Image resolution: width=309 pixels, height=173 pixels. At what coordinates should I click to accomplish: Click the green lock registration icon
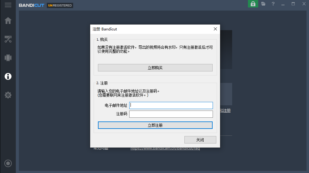(x=253, y=4)
